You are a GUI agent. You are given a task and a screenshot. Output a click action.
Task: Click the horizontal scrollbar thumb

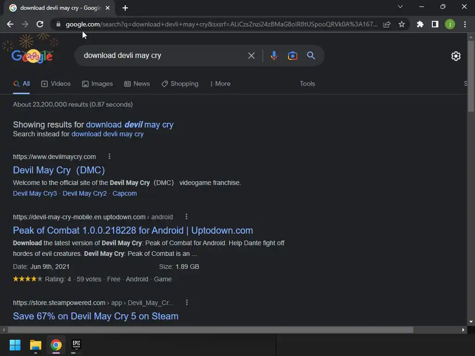(x=211, y=330)
